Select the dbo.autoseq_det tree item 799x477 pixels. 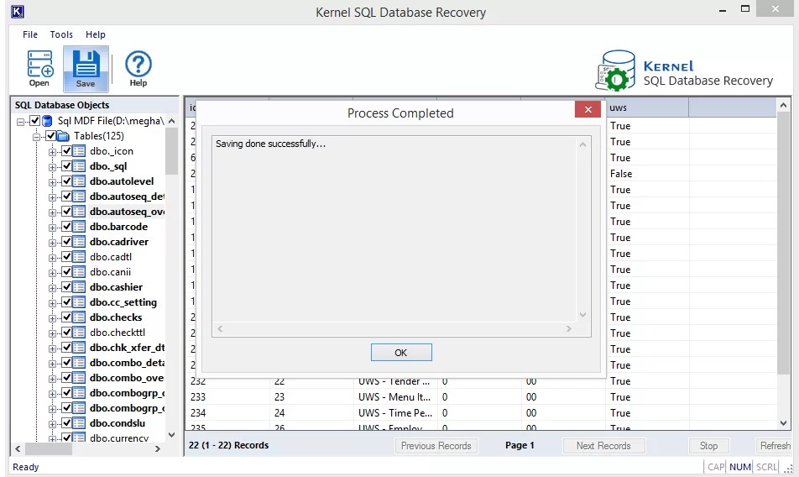[127, 197]
